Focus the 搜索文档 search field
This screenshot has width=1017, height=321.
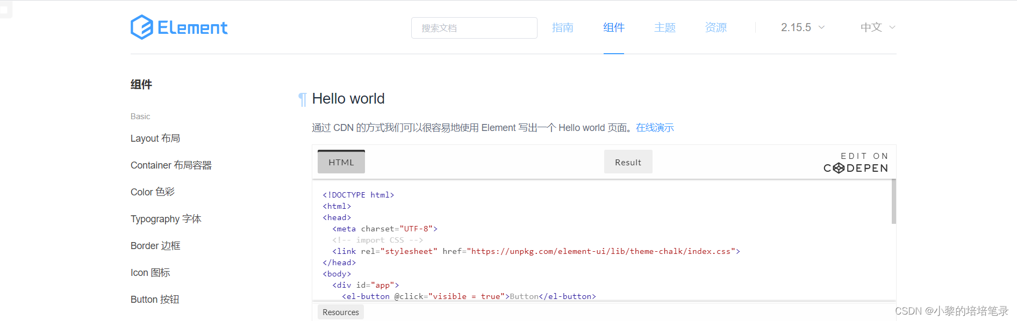pos(474,28)
